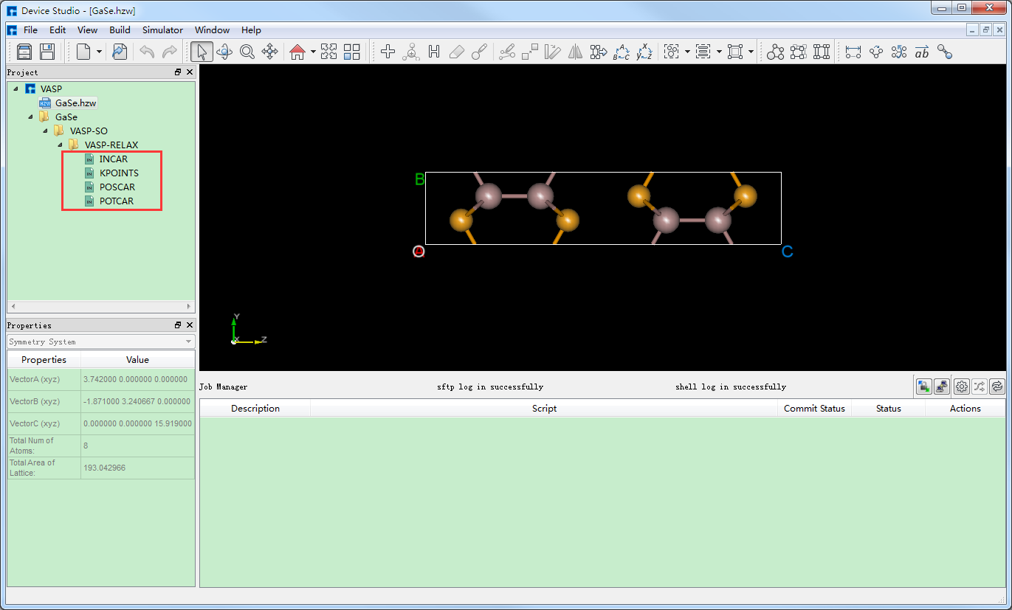This screenshot has height=610, width=1012.
Task: Open the home view dropdown arrow
Action: (313, 52)
